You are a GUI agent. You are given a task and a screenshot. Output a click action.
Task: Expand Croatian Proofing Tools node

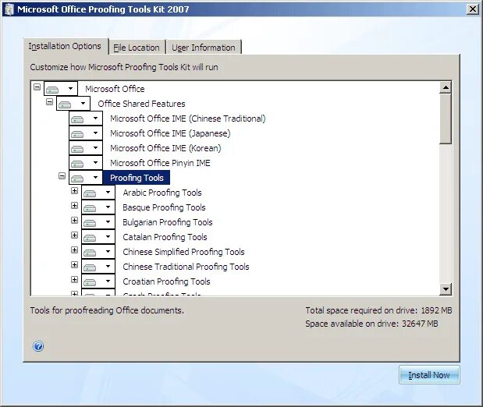point(74,279)
